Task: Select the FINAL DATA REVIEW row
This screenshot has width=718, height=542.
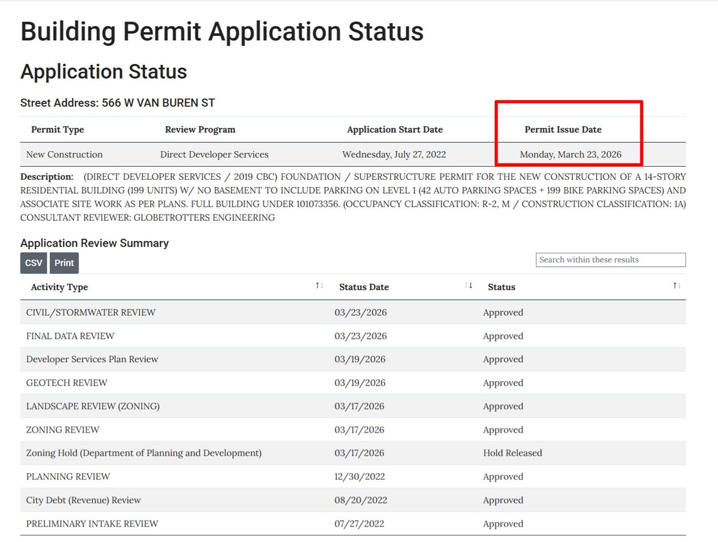Action: [x=353, y=336]
